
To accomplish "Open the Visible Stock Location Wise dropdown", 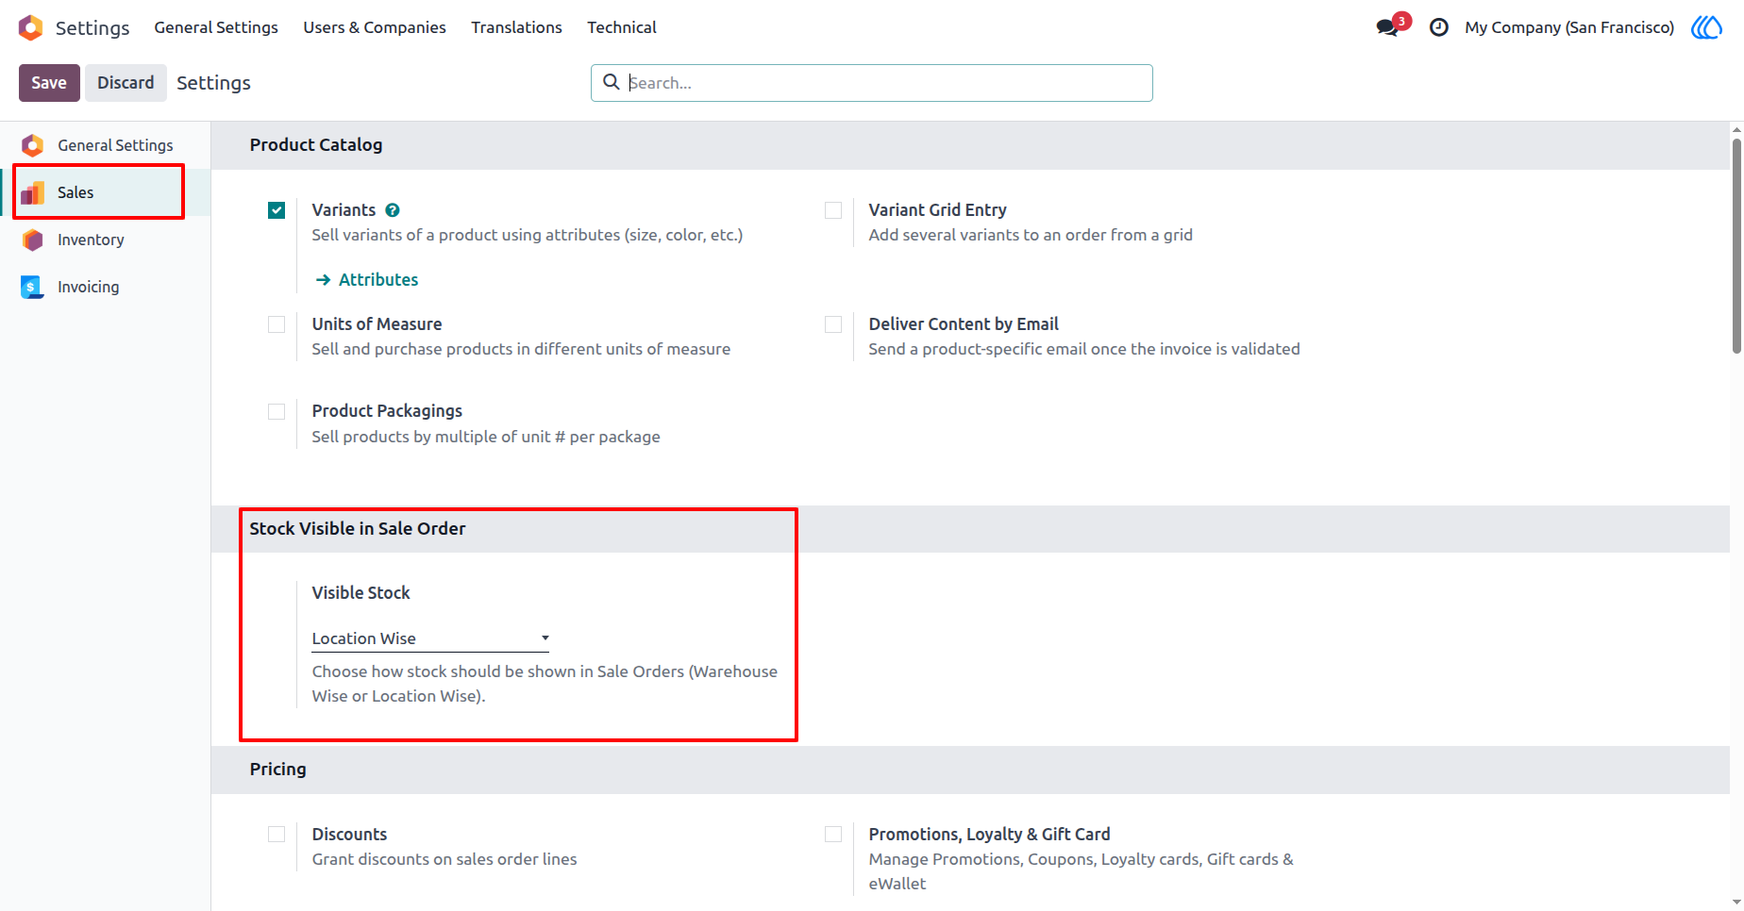I will 430,638.
